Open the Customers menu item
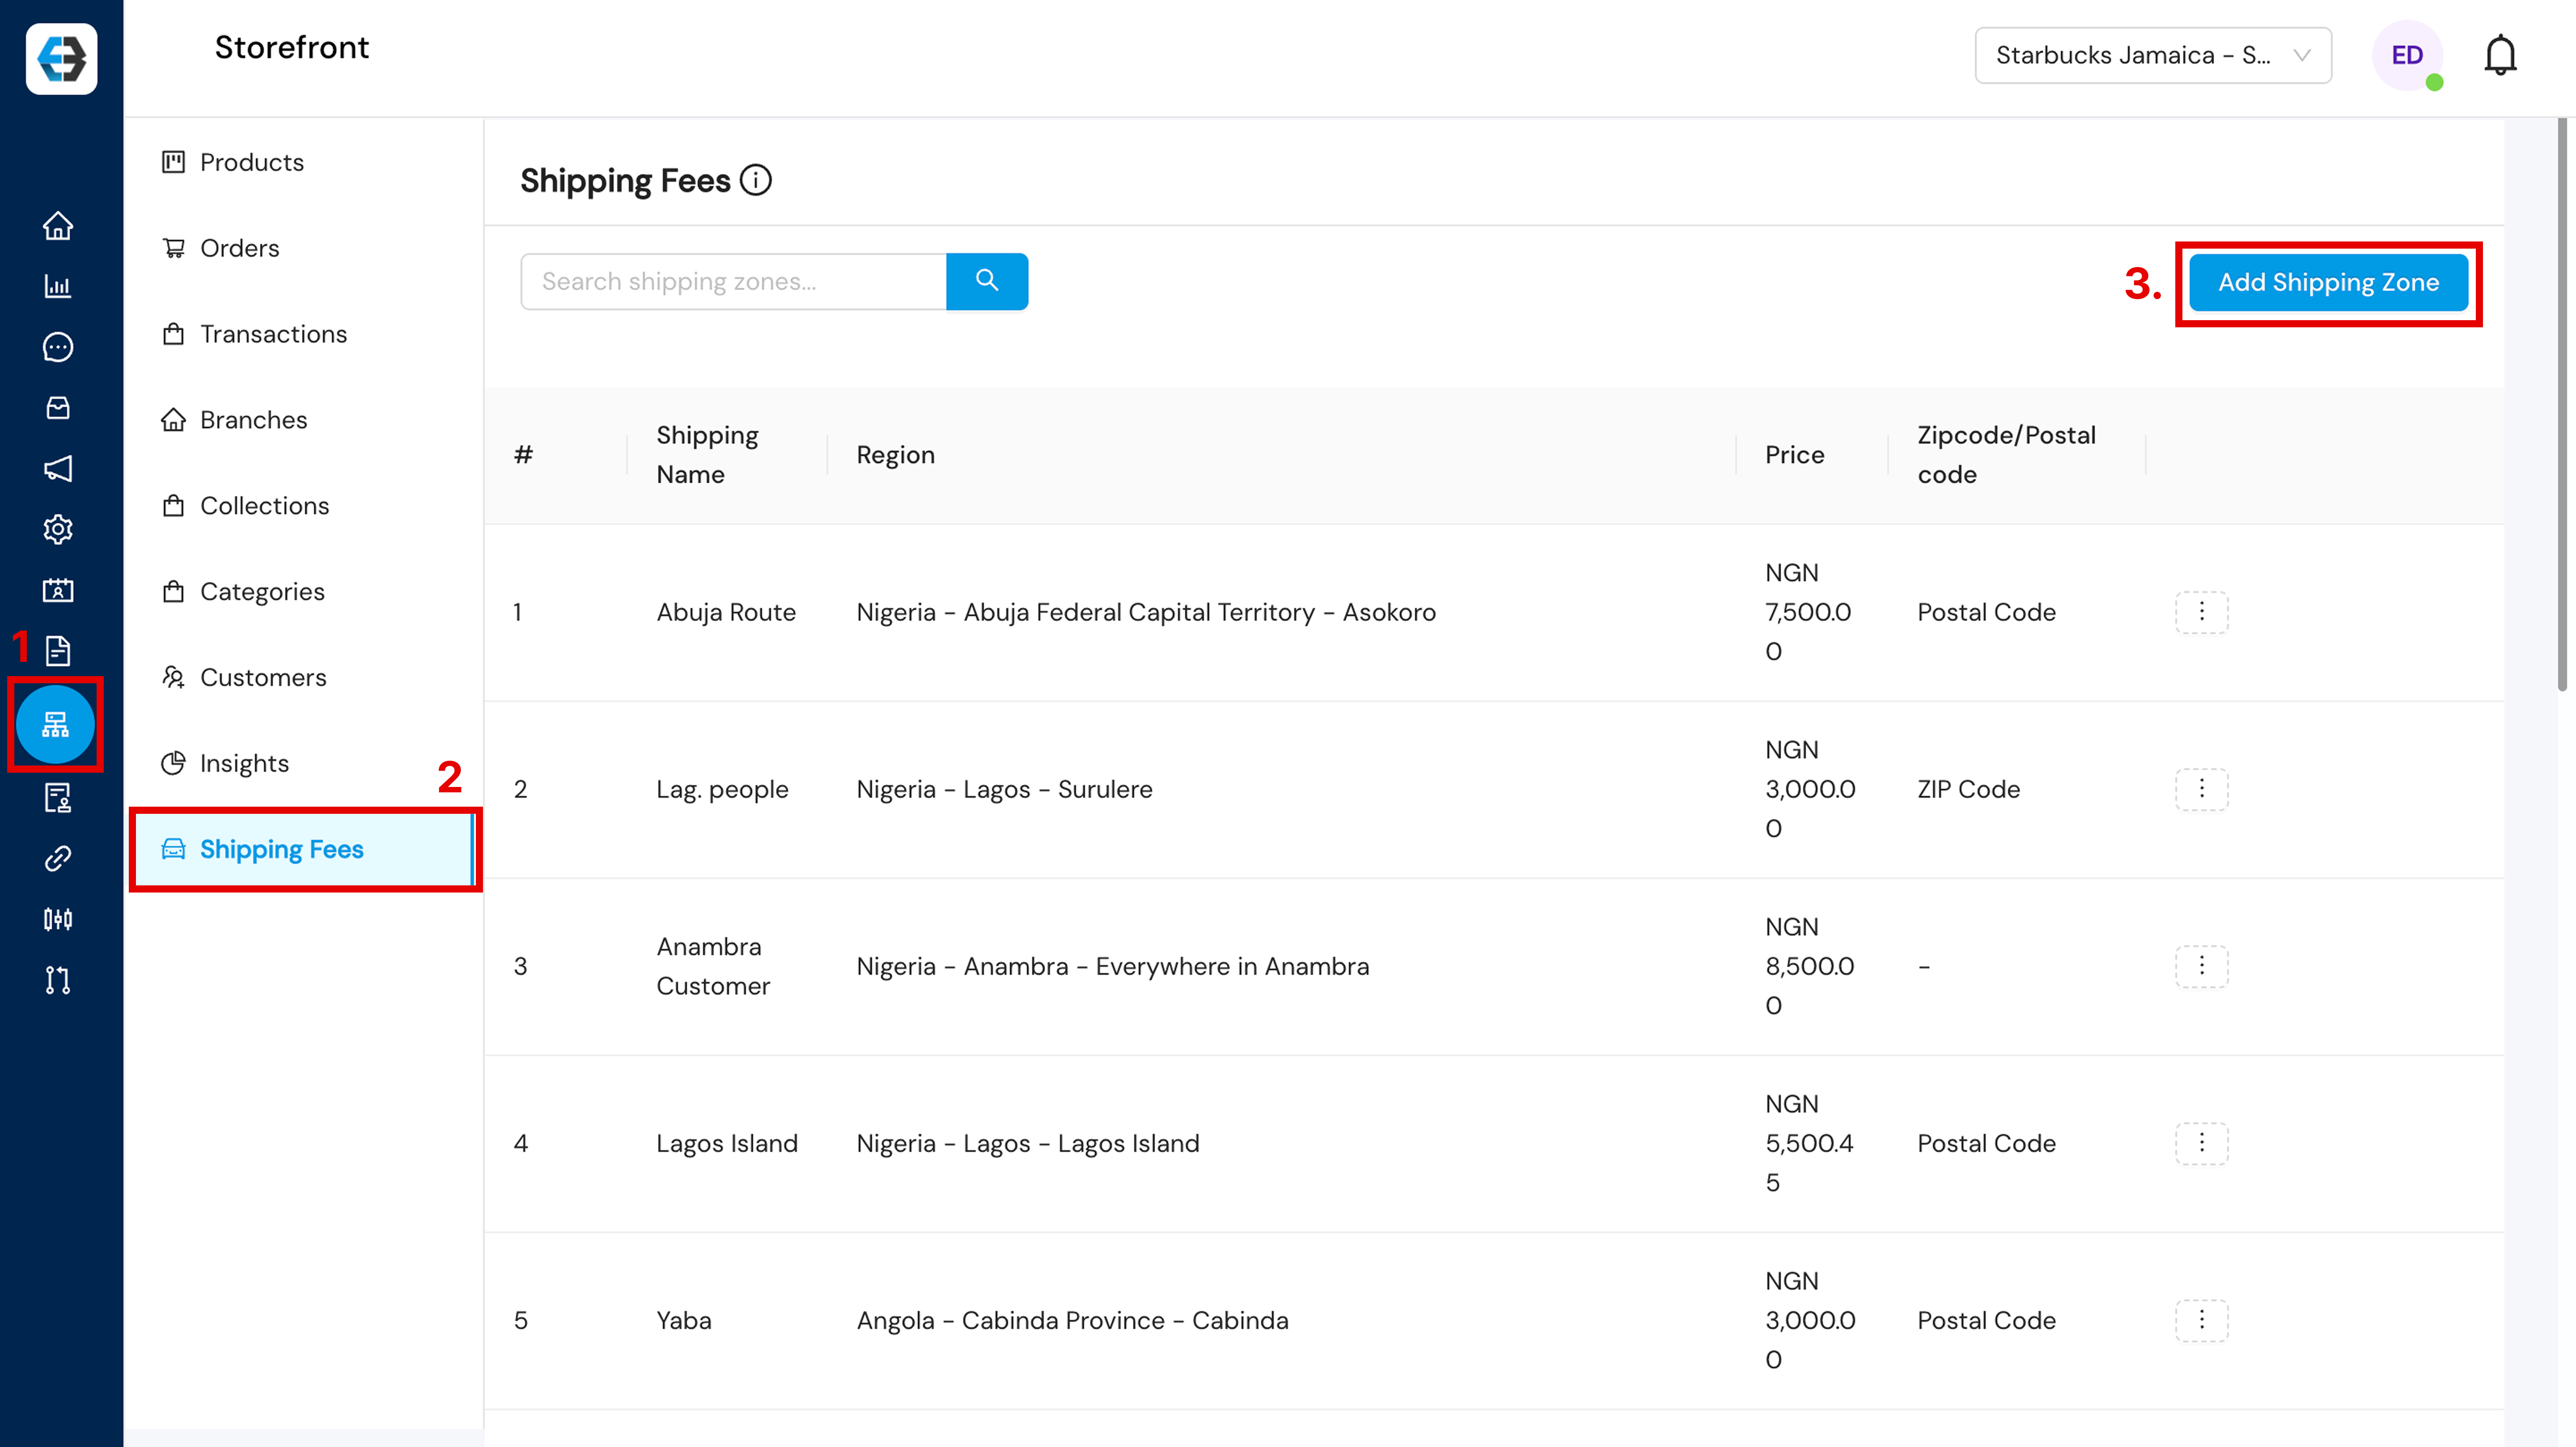Viewport: 2576px width, 1447px height. (262, 677)
